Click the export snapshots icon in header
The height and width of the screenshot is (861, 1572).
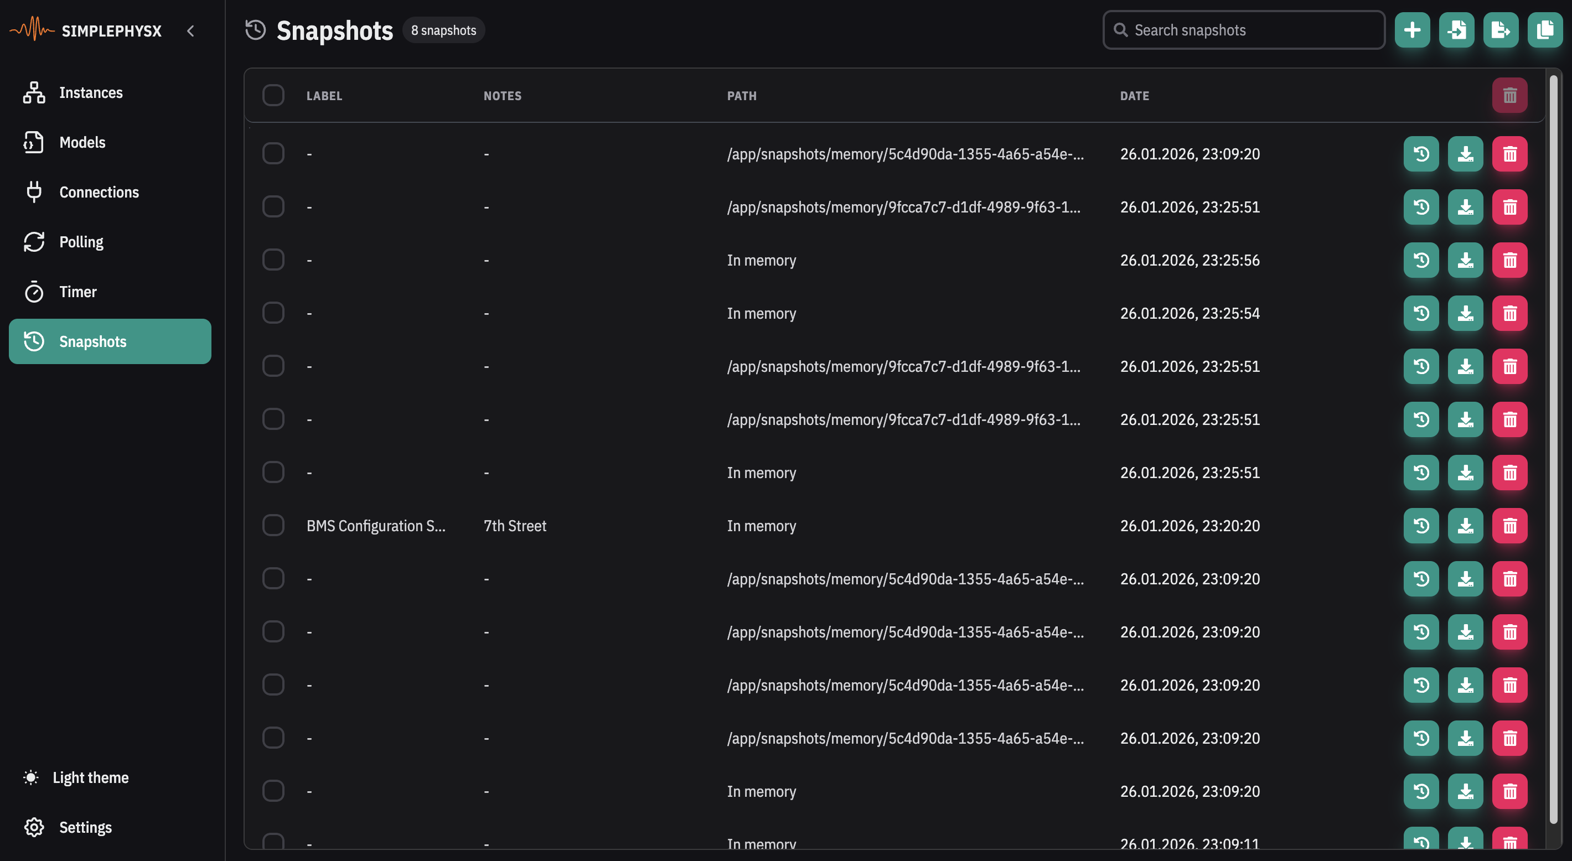[1501, 30]
